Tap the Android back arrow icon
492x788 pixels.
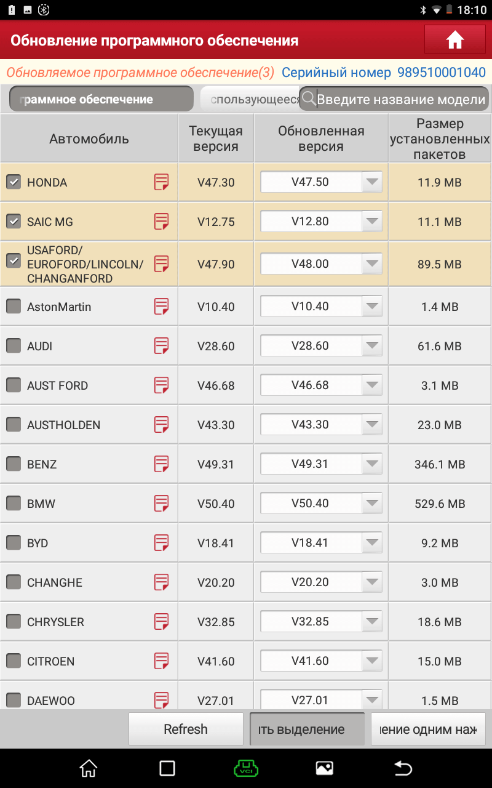coord(403,768)
